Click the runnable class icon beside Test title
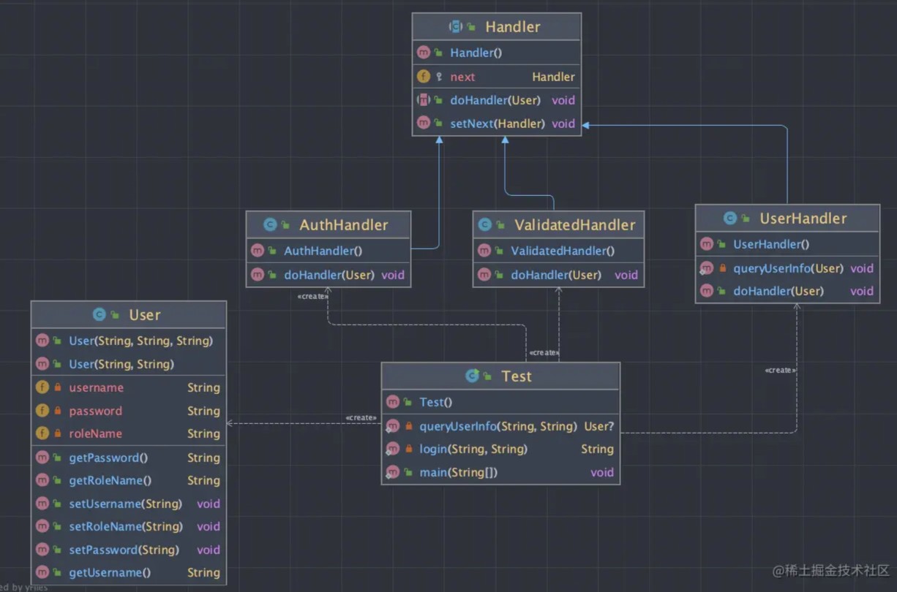The height and width of the screenshot is (592, 897). point(473,376)
